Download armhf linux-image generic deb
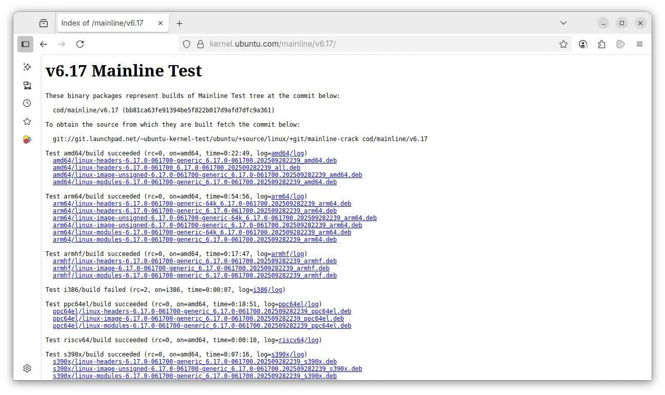Screen dimensions: 665x395 pyautogui.click(x=191, y=268)
